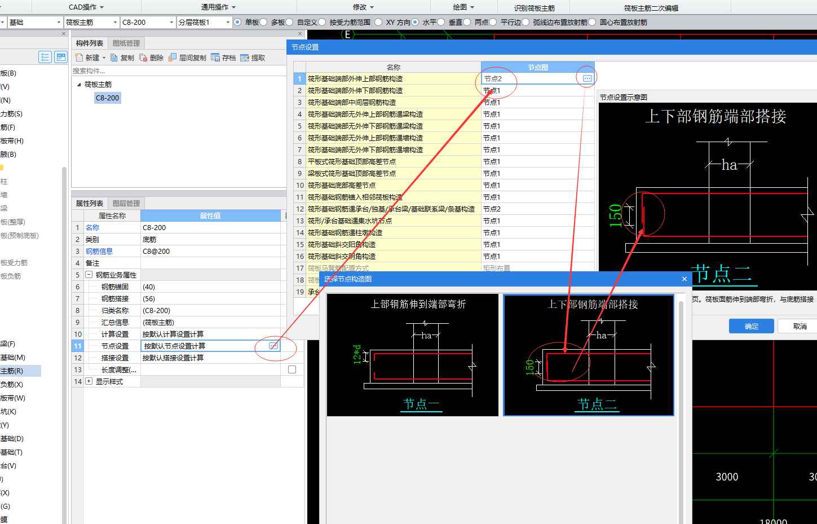Image resolution: width=817 pixels, height=524 pixels.
Task: Open the 新建 dropdown arrow
Action: 104,58
